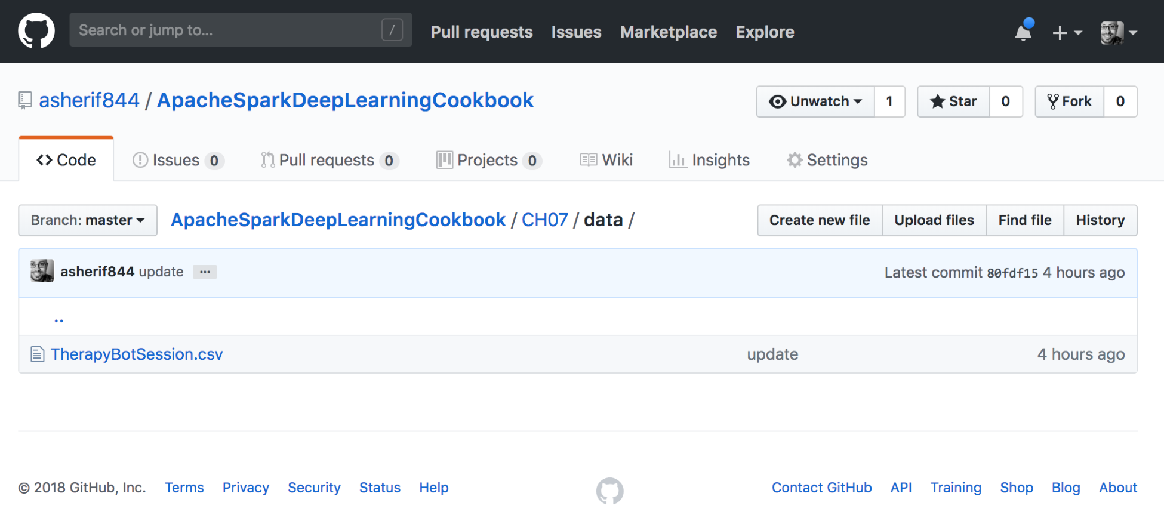
Task: Open the Blog footer link
Action: point(1066,488)
